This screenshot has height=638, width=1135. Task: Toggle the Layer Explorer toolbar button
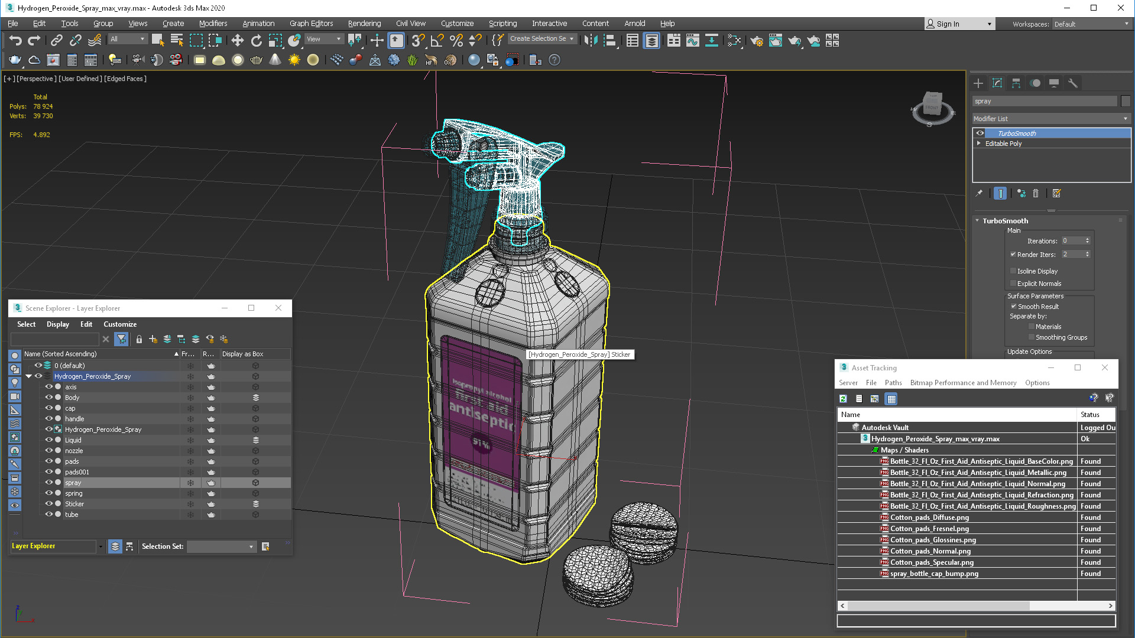point(651,40)
